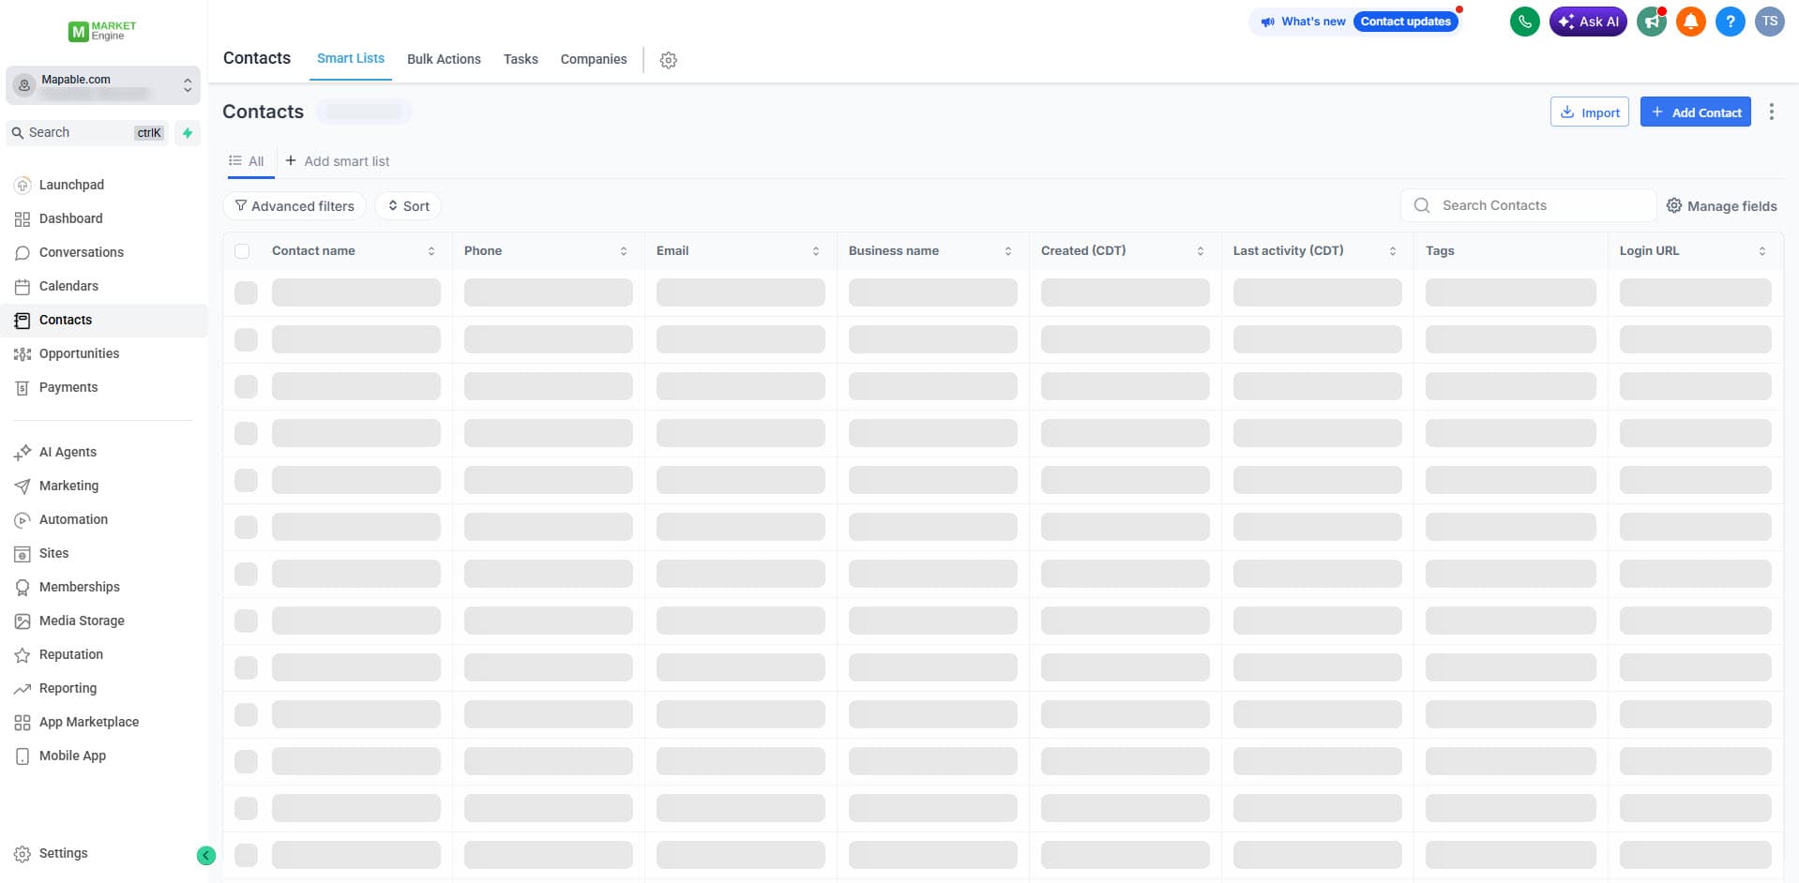Open Advanced filters
The image size is (1799, 883).
(x=295, y=206)
